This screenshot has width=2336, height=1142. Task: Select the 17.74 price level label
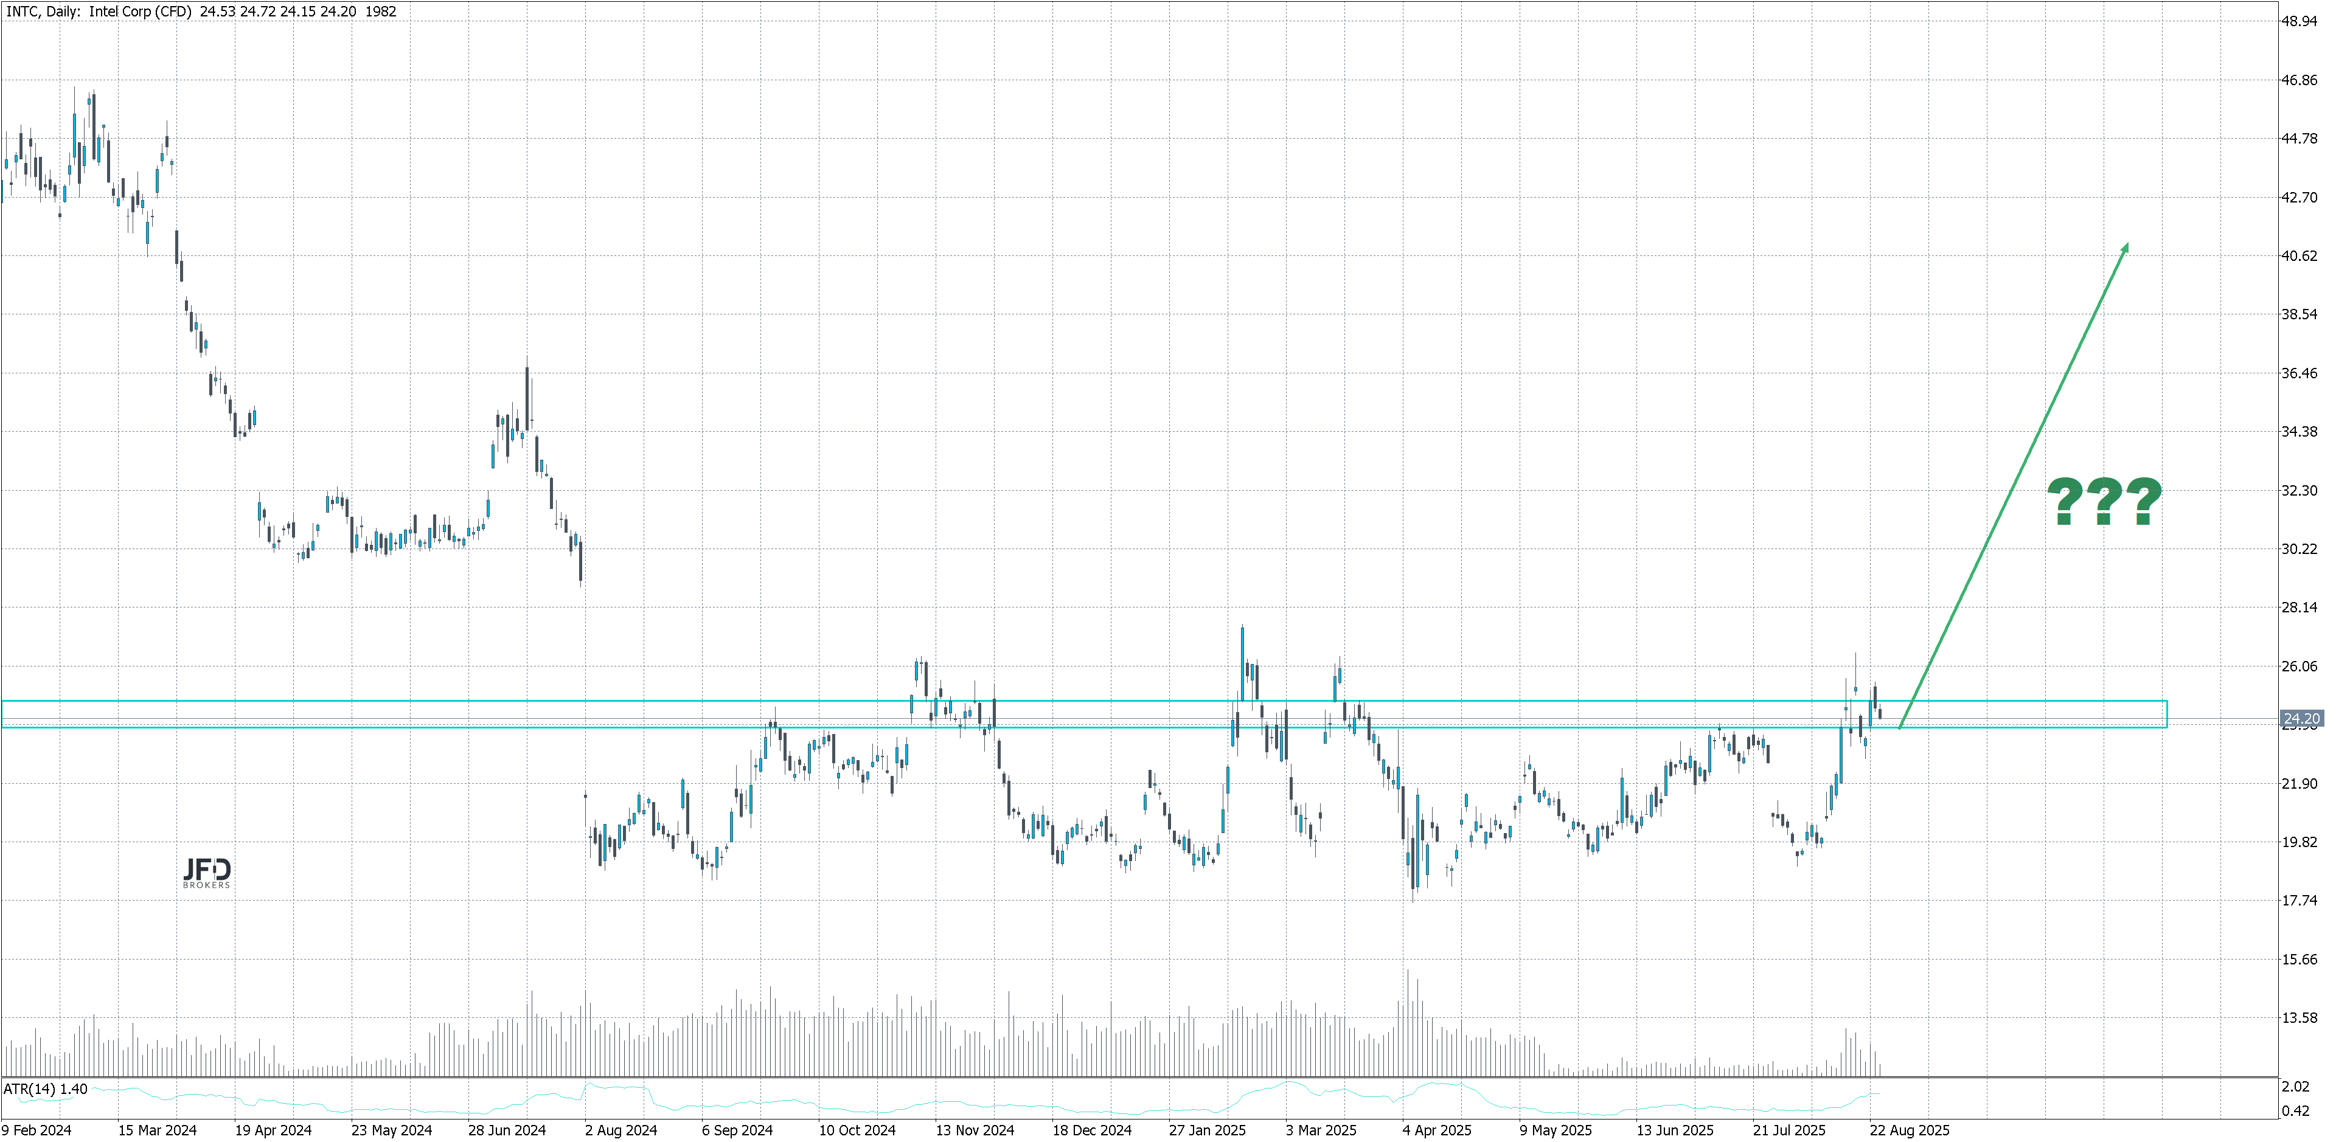(x=2299, y=901)
